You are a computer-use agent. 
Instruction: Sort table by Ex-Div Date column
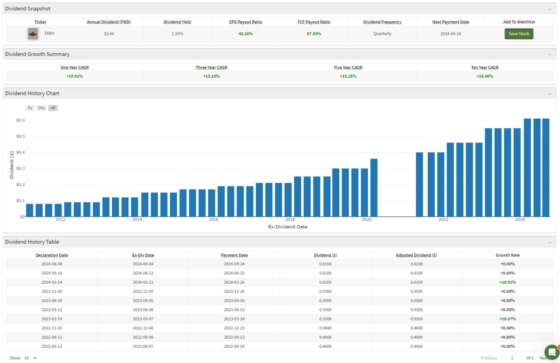point(143,255)
